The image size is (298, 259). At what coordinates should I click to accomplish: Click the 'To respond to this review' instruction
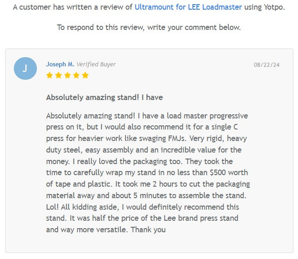click(x=149, y=27)
